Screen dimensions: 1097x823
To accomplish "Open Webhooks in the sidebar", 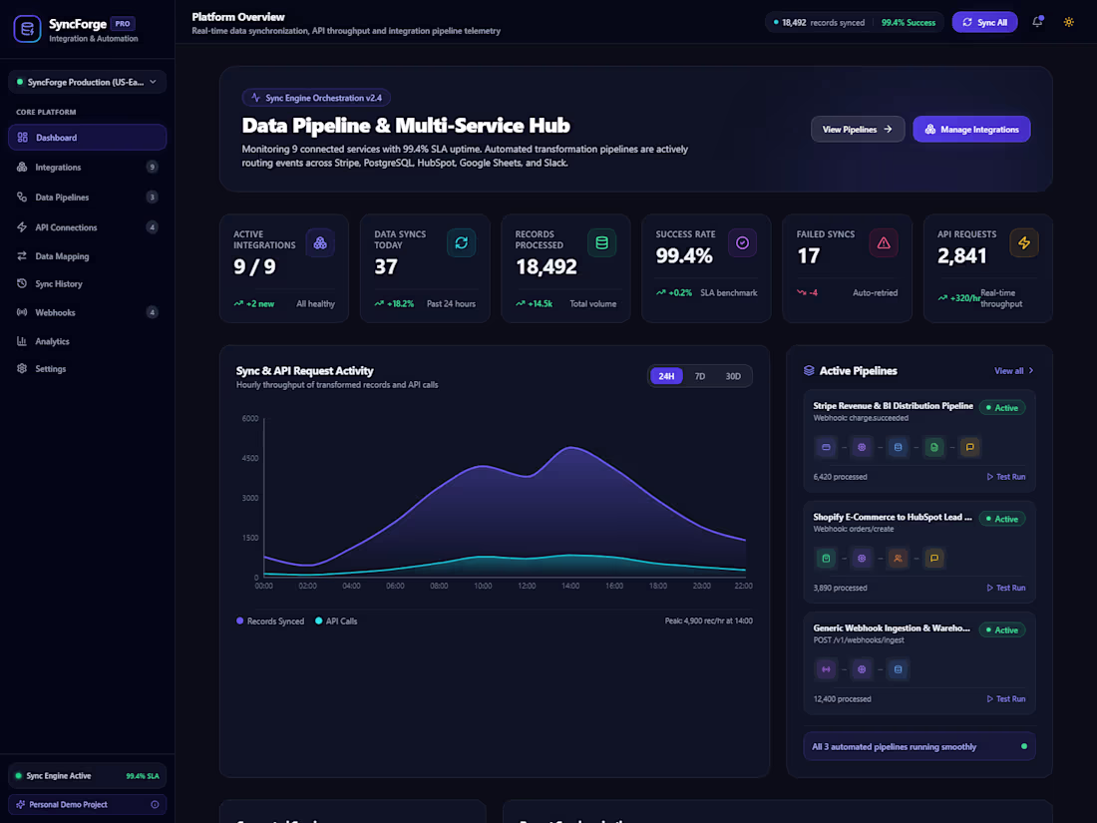I will point(88,312).
